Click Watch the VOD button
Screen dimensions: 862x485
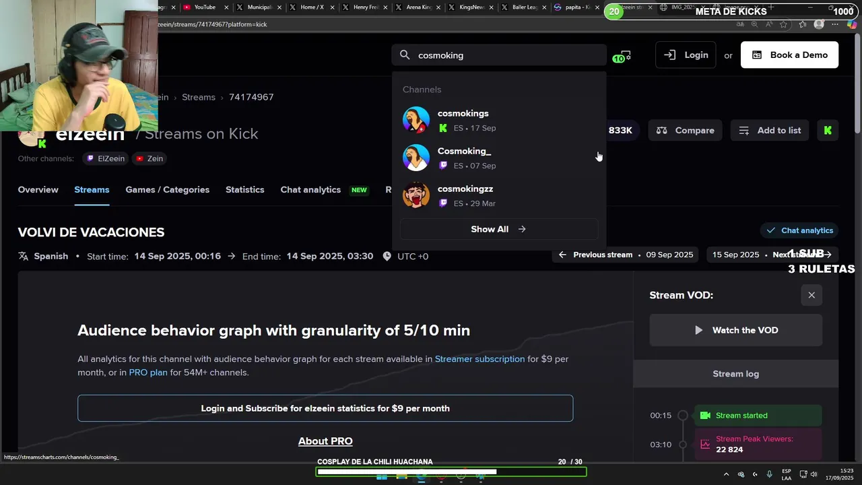(736, 330)
